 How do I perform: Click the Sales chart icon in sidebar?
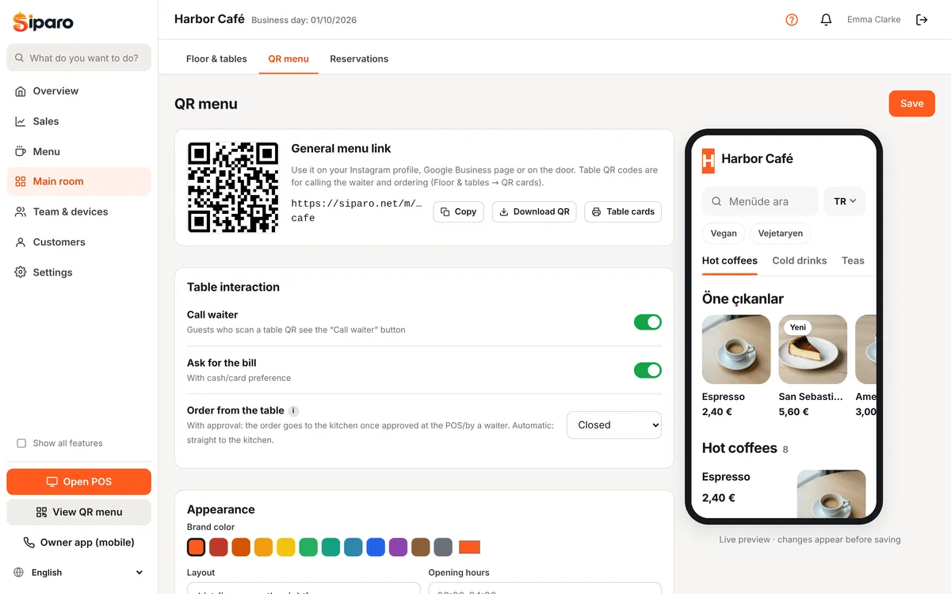(x=21, y=121)
